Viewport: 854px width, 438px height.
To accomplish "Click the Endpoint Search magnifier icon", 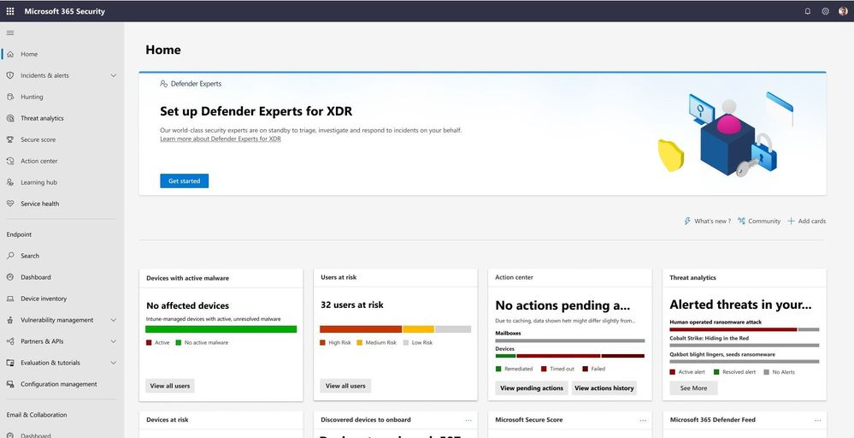I will 10,256.
